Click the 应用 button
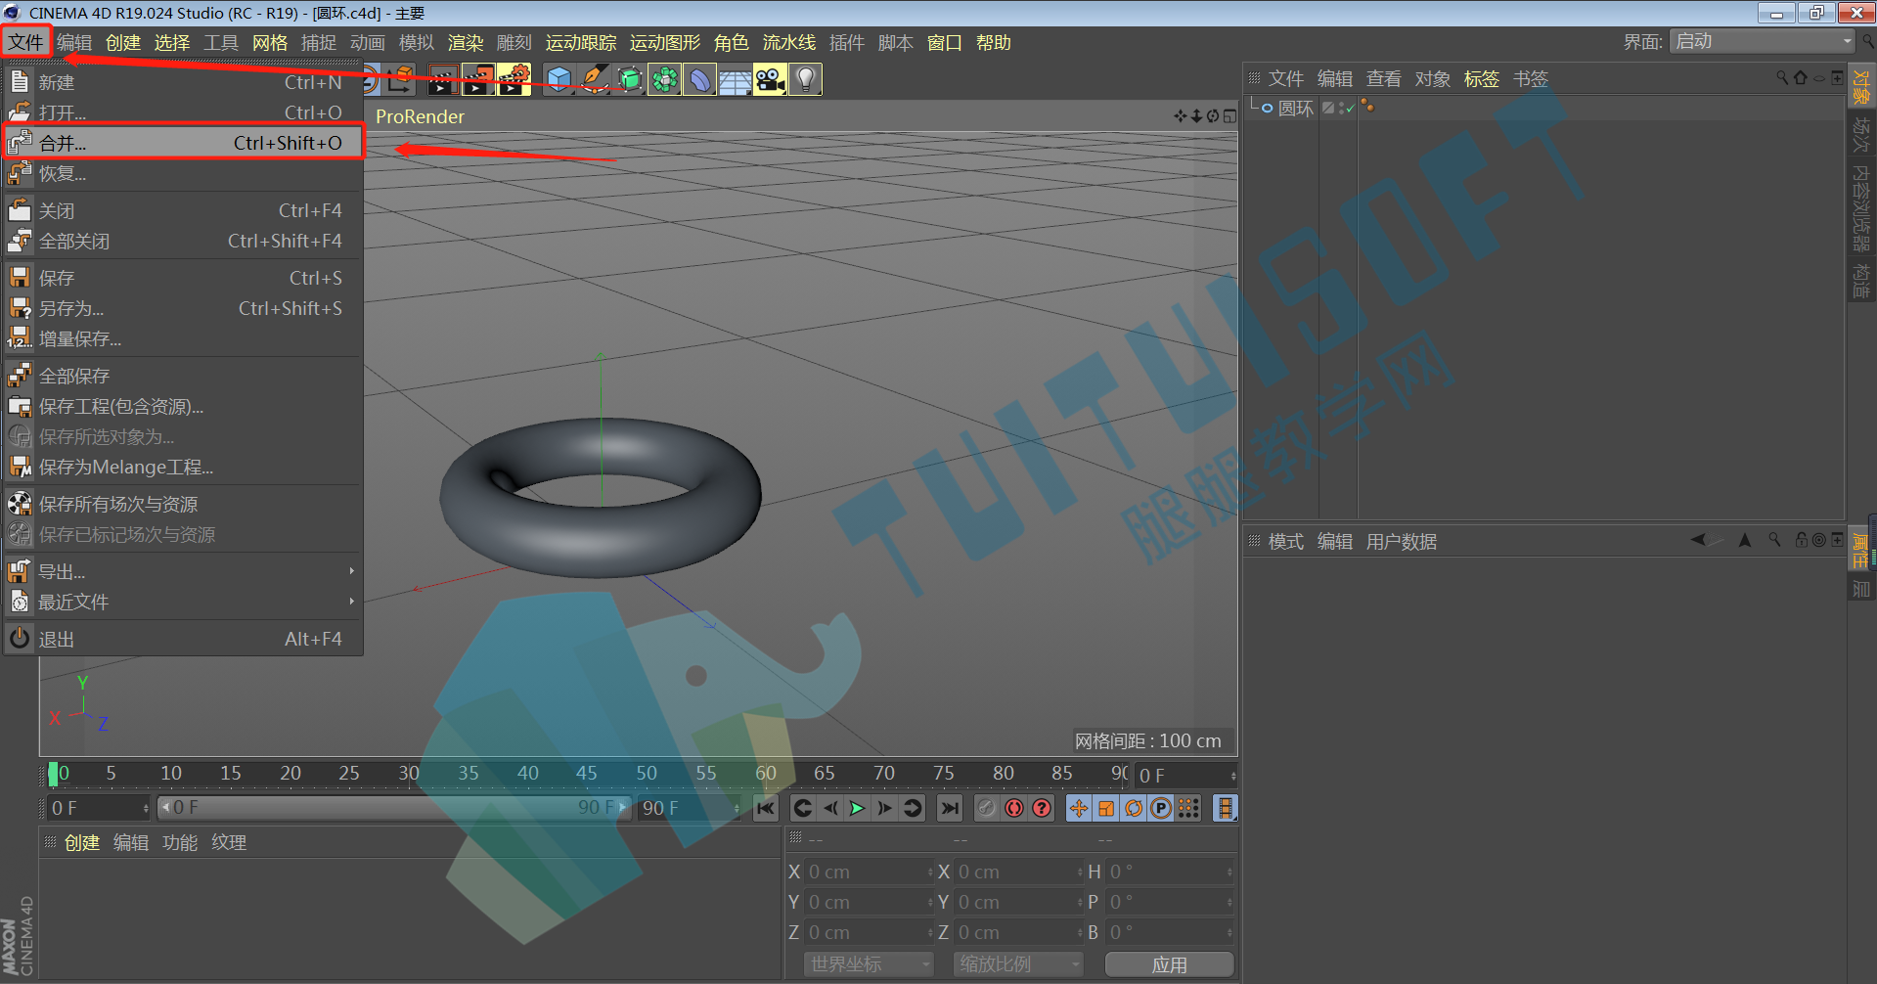1877x984 pixels. point(1169,964)
